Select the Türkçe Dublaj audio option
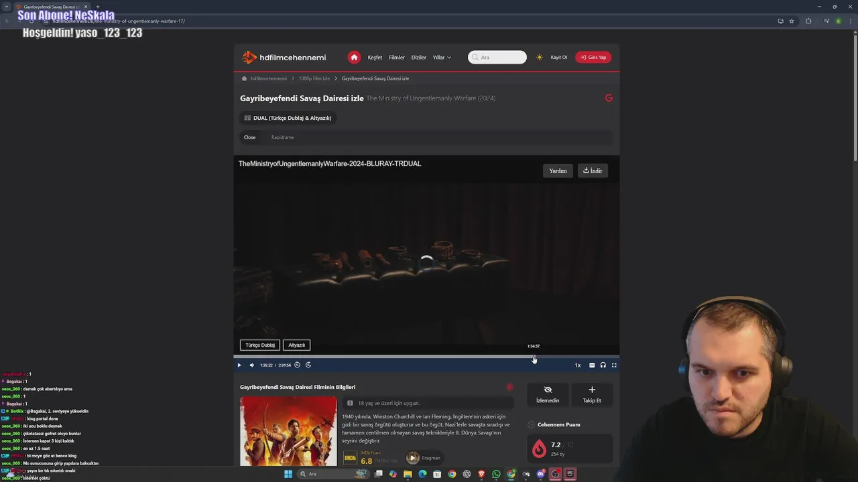Viewport: 858px width, 482px height. [x=260, y=345]
